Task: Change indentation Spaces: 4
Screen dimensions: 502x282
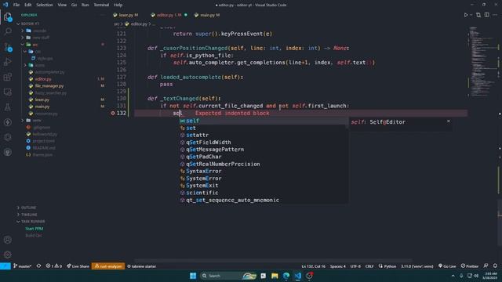Action: [x=338, y=266]
